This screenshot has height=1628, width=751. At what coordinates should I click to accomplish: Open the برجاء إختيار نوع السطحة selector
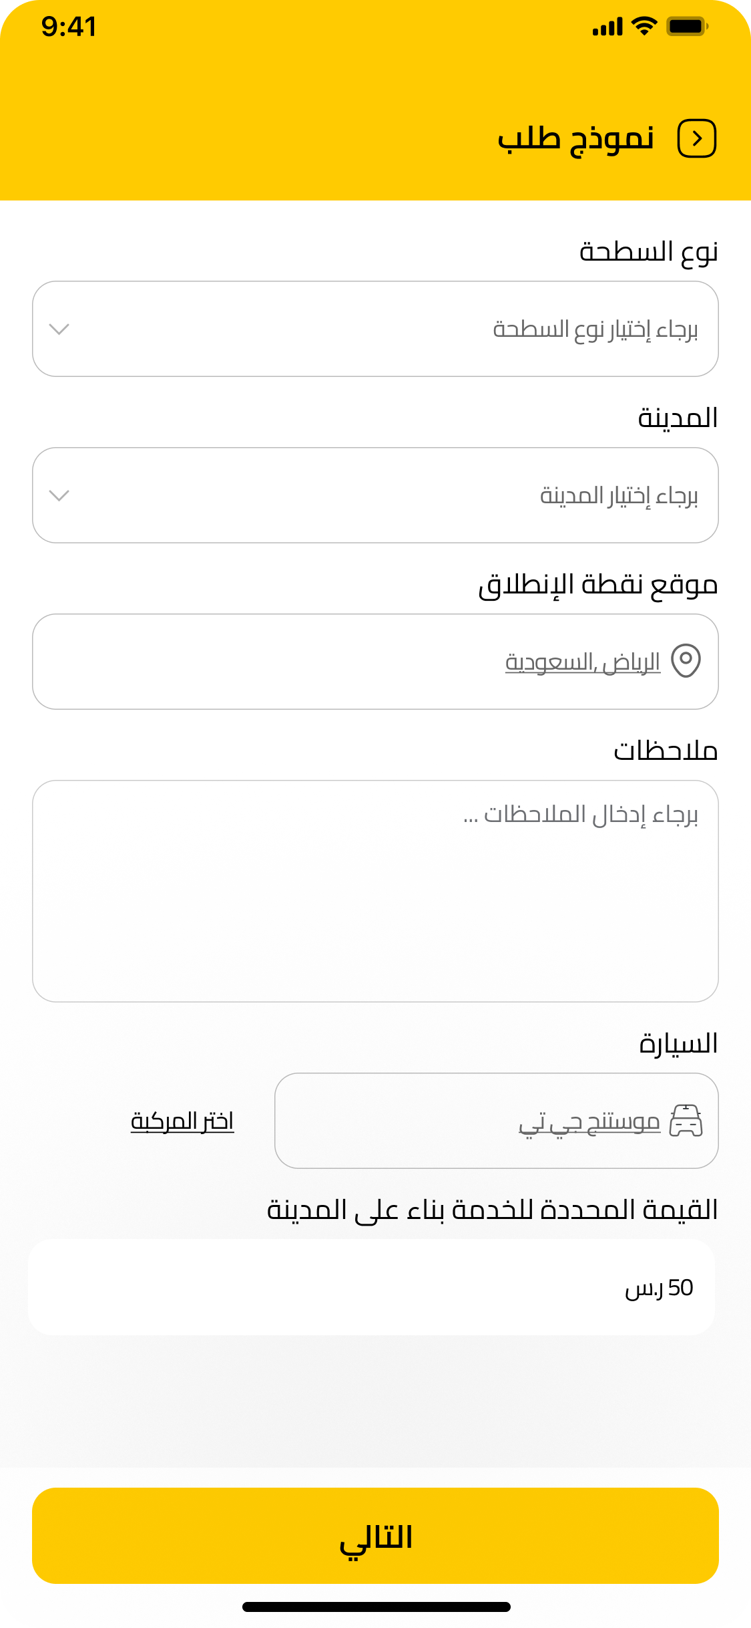(x=375, y=329)
